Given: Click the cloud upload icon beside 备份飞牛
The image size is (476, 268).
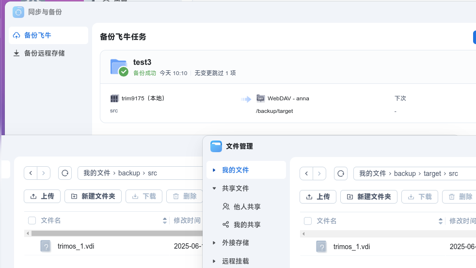Looking at the screenshot, I should (16, 35).
